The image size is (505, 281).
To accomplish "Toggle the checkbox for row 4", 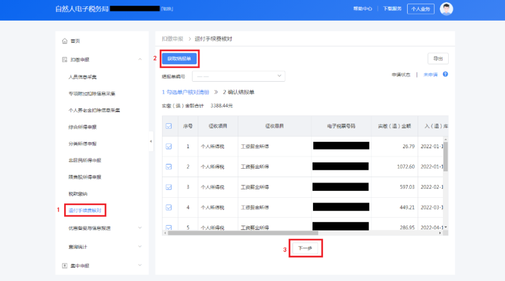I will (169, 208).
